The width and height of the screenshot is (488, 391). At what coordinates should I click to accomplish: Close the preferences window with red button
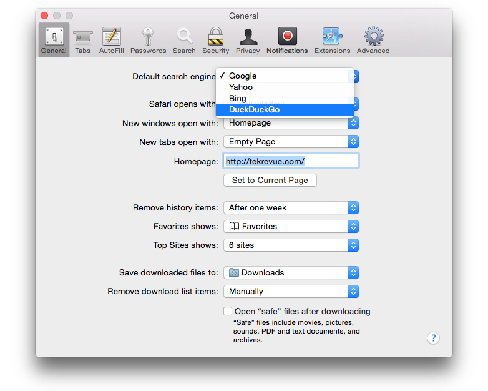tap(44, 15)
